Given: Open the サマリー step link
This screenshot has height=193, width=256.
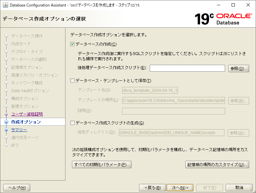Looking at the screenshot, I should click(19, 130).
